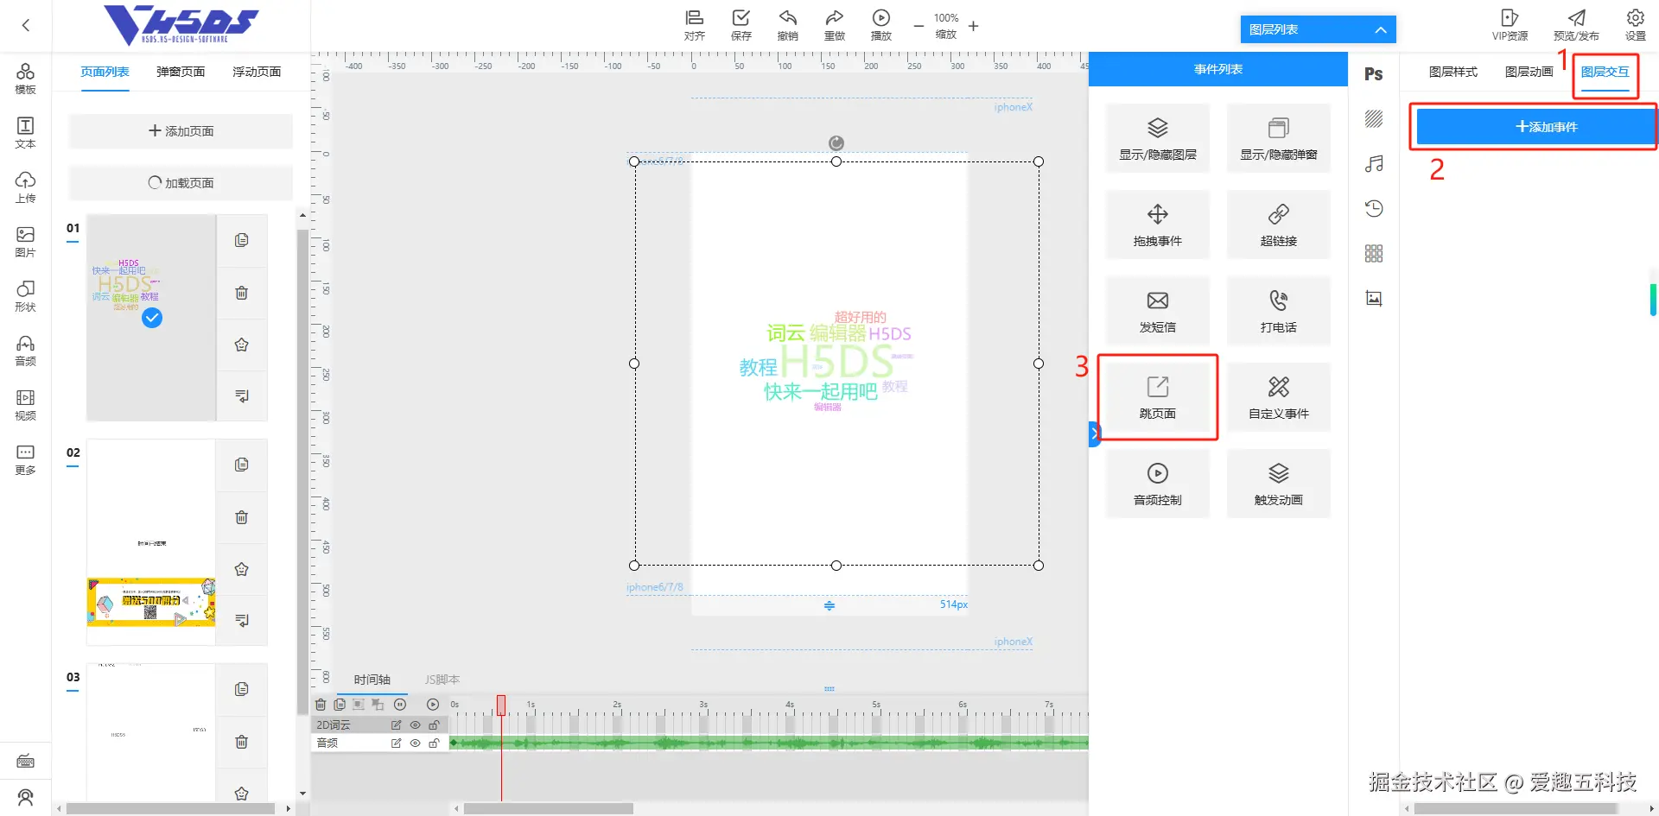The image size is (1659, 816).
Task: Open the music note panel icon
Action: coord(1374,163)
